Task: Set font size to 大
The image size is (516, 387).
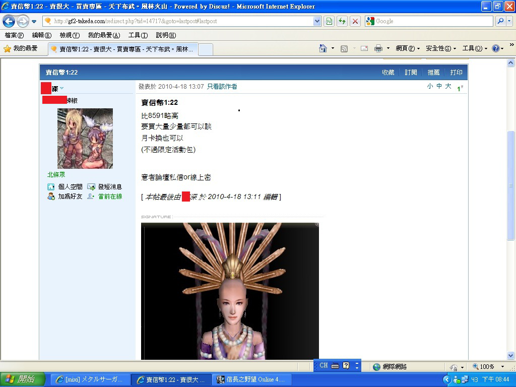Action: point(448,86)
